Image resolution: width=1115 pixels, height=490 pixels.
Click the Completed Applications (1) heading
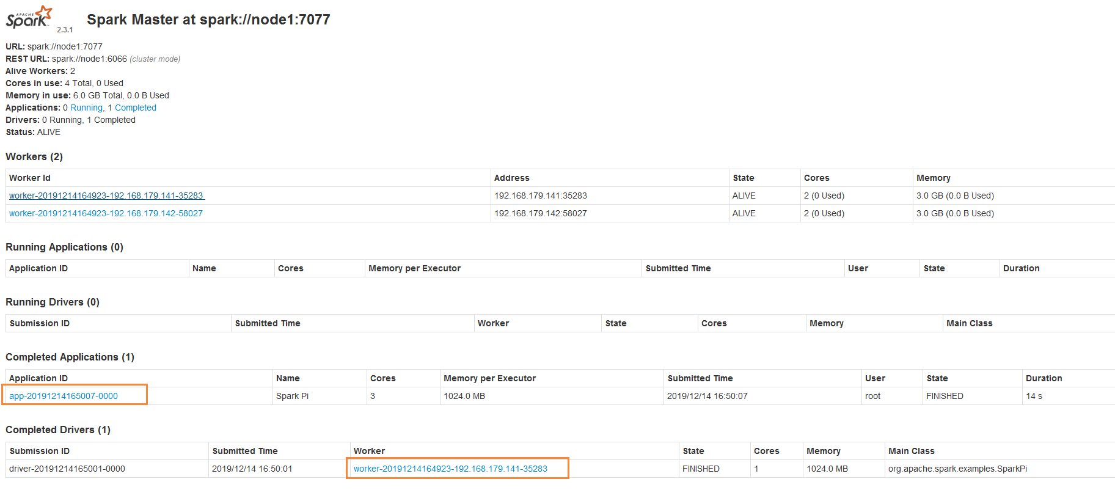coord(70,357)
